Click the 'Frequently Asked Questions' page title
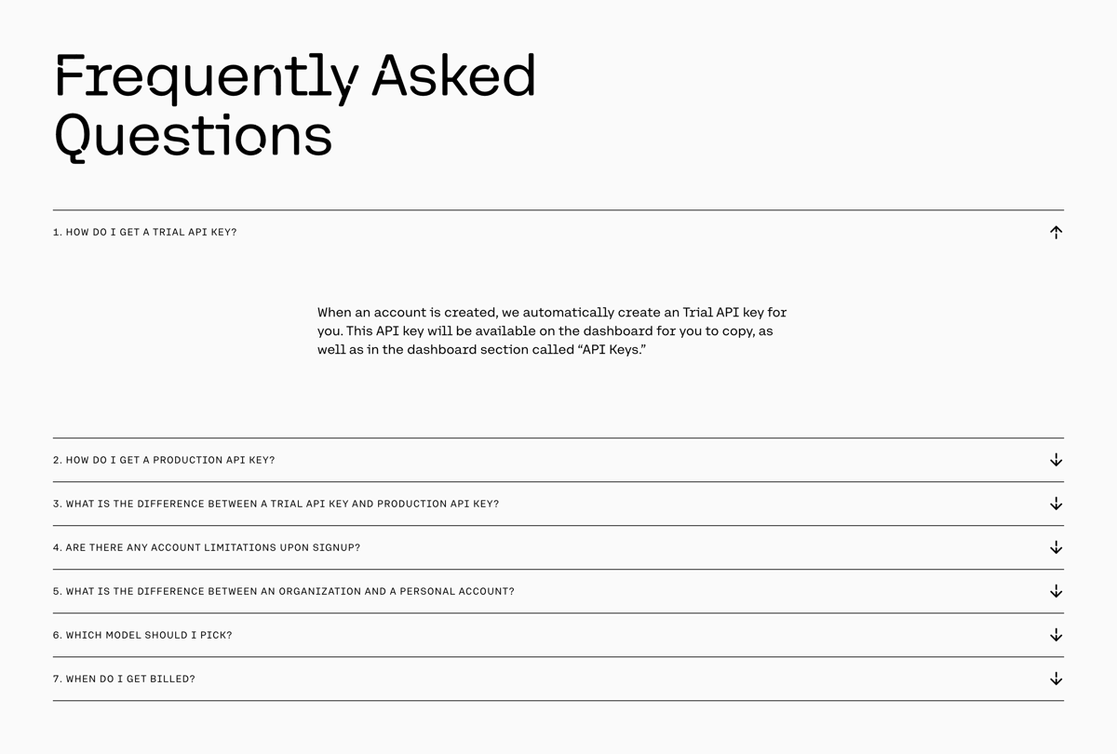 pos(295,104)
